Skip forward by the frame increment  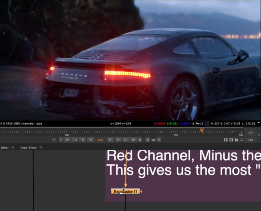[159, 140]
